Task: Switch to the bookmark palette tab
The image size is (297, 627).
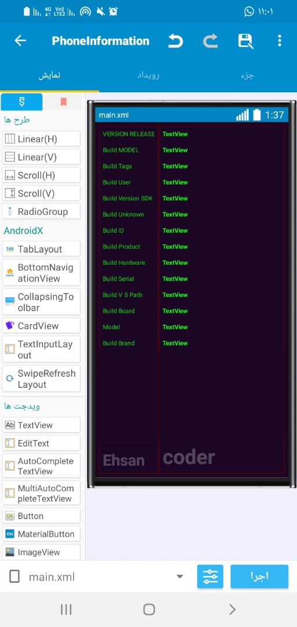Action: (x=63, y=102)
